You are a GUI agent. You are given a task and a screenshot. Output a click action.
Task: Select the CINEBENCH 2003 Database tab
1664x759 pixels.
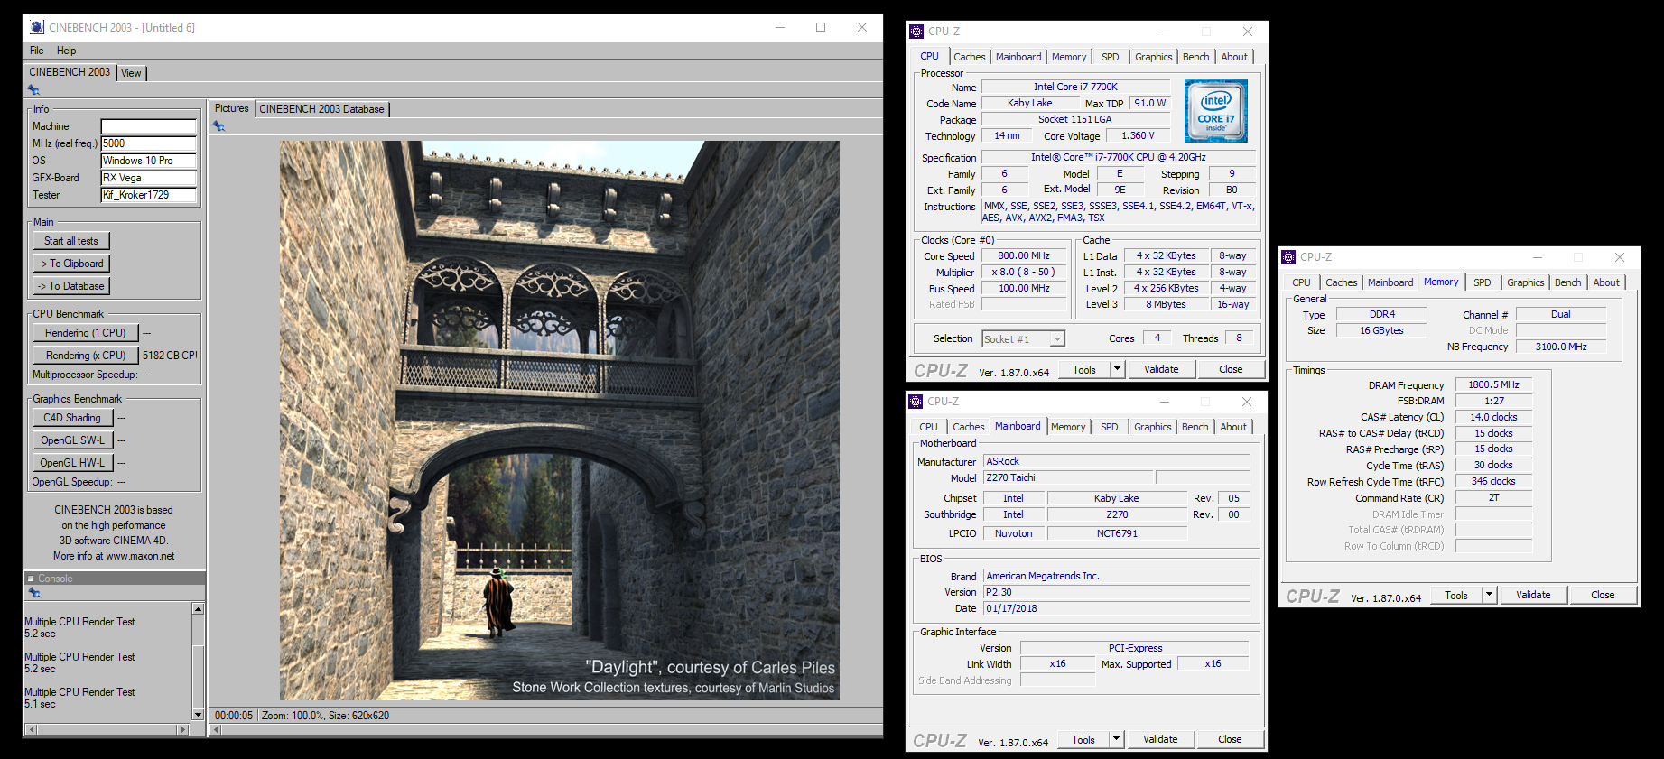[322, 109]
